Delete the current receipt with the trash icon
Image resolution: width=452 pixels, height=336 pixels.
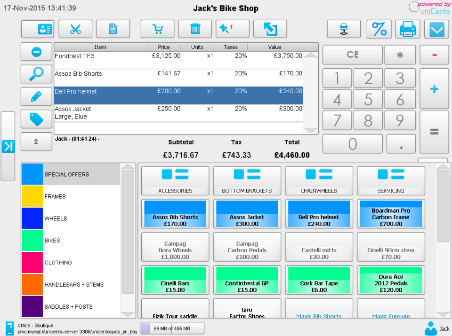195,29
